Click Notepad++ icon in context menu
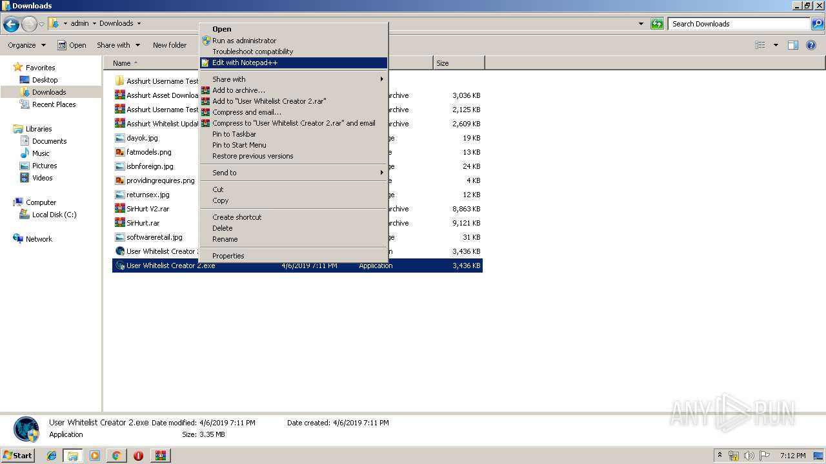Image resolution: width=826 pixels, height=464 pixels. [206, 63]
